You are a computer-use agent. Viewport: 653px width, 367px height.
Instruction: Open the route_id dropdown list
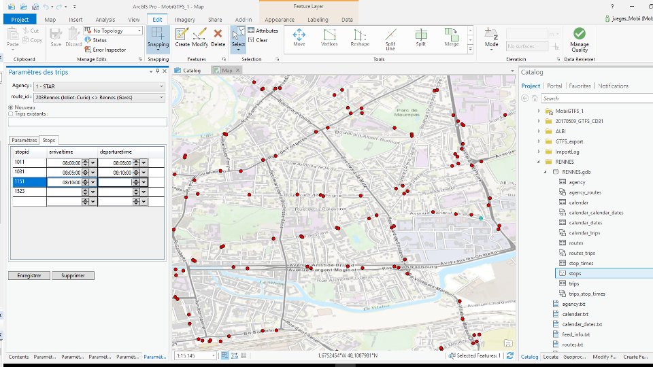(x=99, y=97)
